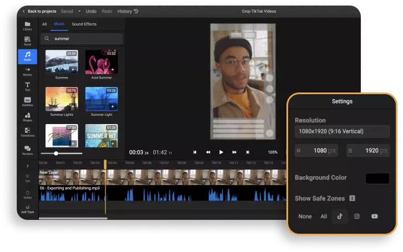Screen dimensions: 403x252
Task: Switch to the Music tab
Action: tap(59, 24)
